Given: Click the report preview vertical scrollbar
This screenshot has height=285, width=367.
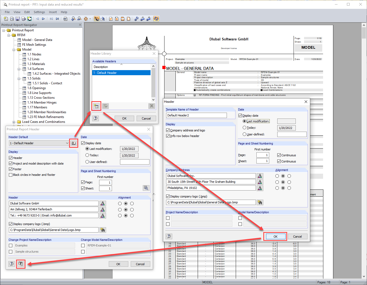Looking at the screenshot, I should (364, 151).
